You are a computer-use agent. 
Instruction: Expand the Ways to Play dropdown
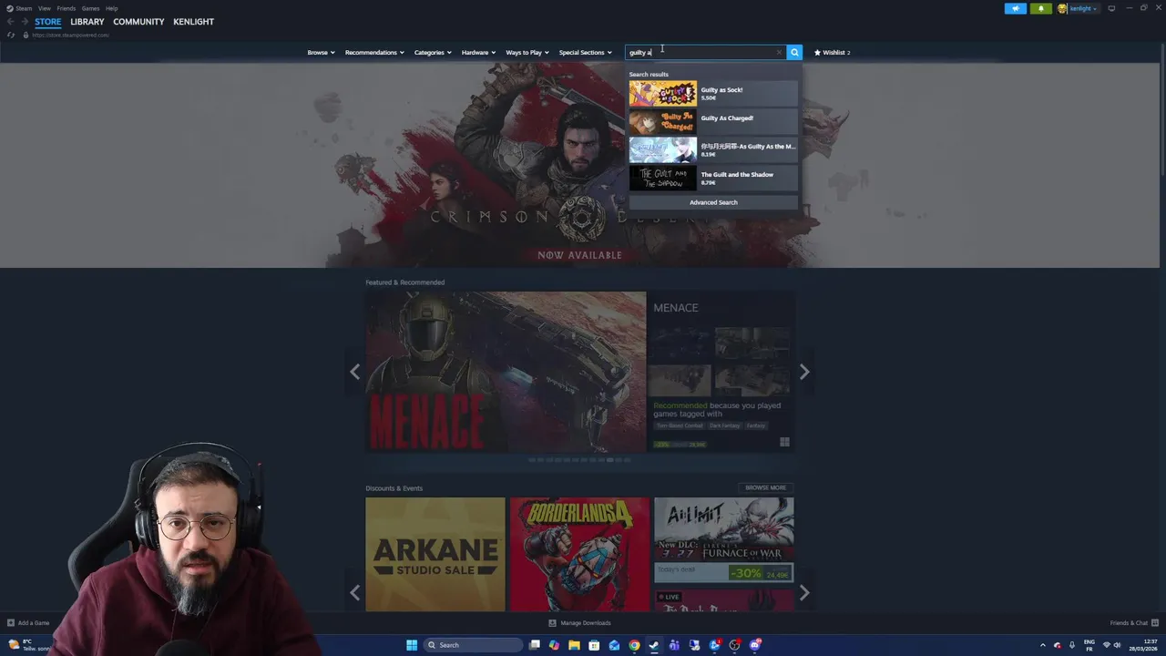(x=527, y=52)
